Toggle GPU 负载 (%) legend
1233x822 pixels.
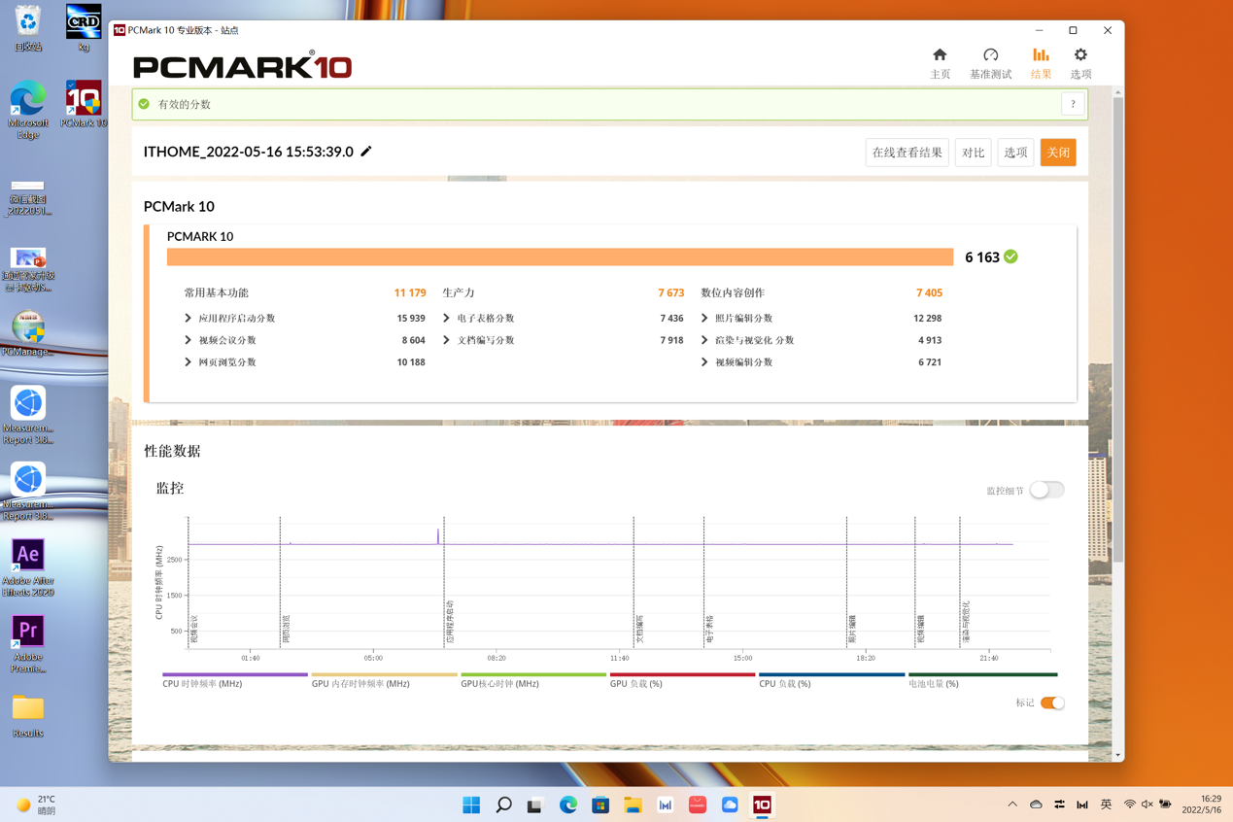(x=682, y=680)
